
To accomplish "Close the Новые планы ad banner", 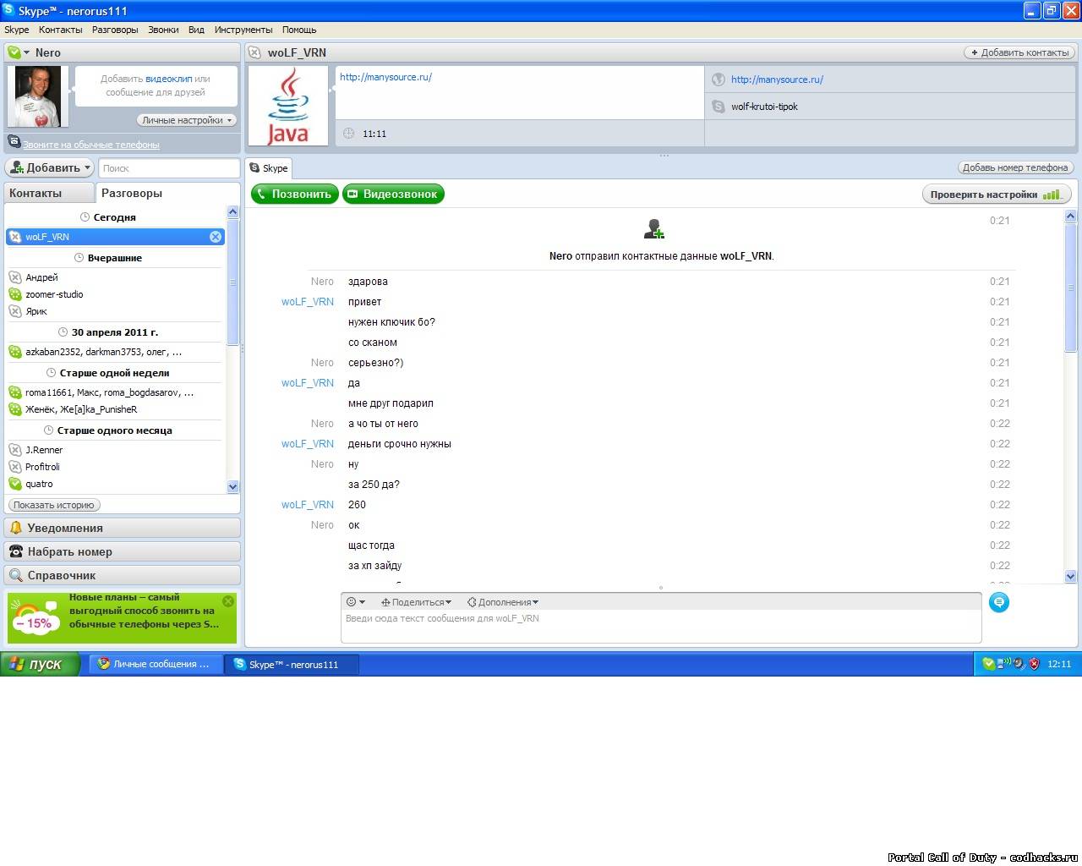I will [x=228, y=601].
